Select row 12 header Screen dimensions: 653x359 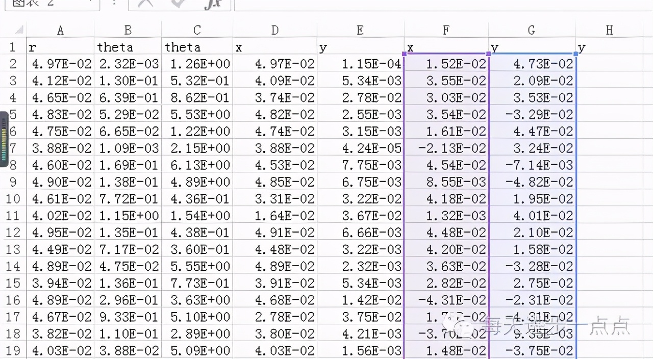[x=13, y=232]
